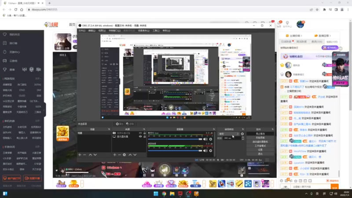Open settings gear for Mic/Aux audio channel
This screenshot has height=198, width=352.
click(211, 139)
